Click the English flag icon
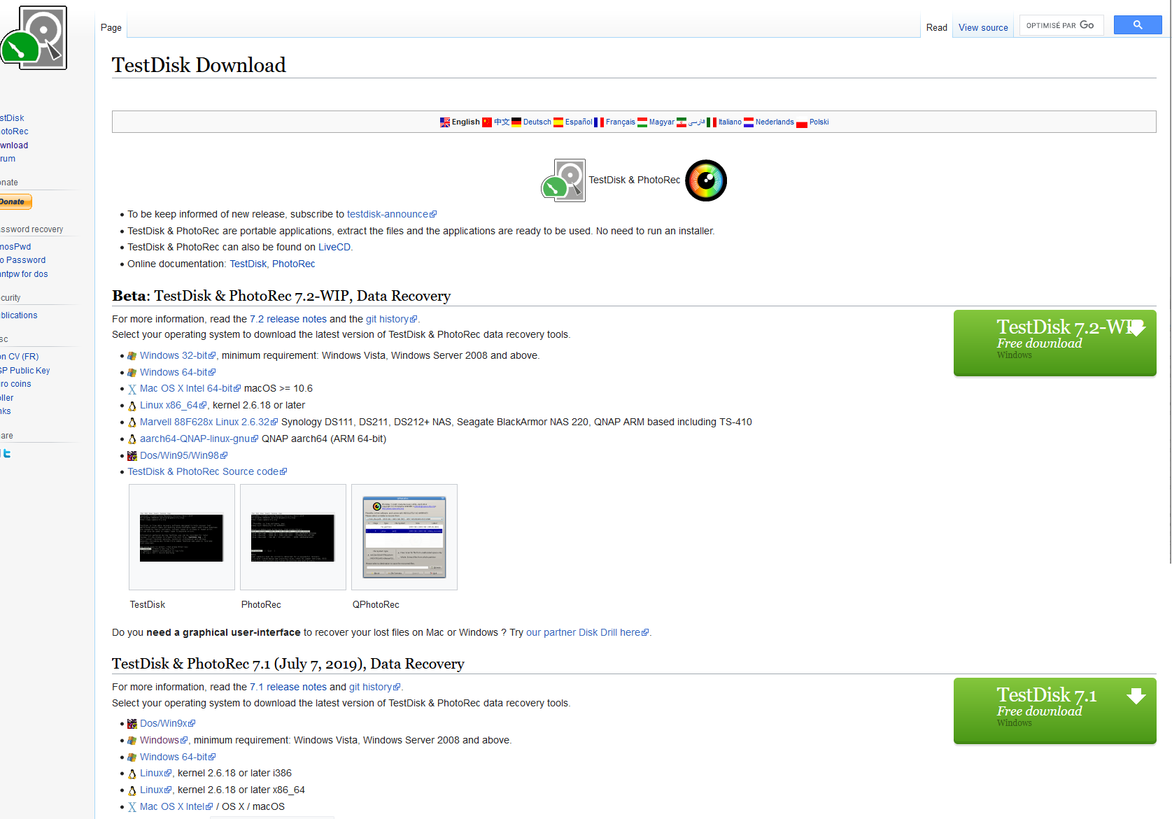1172x819 pixels. click(445, 122)
